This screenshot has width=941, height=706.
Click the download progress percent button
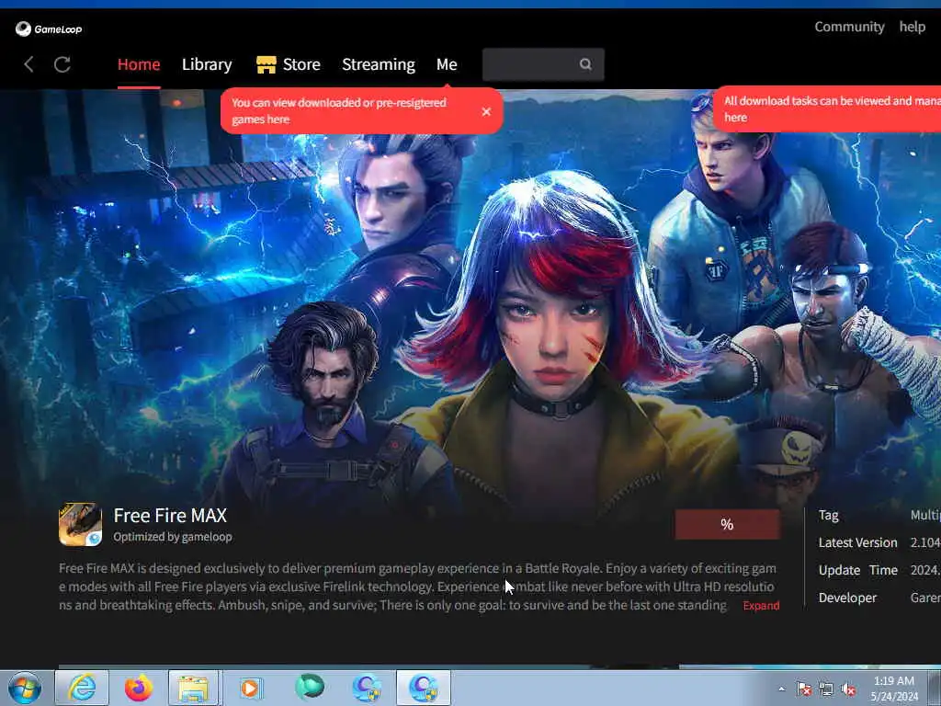pyautogui.click(x=728, y=525)
